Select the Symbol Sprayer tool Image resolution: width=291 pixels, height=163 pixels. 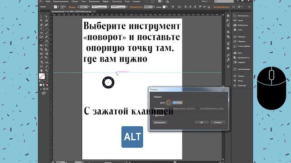pos(41,62)
